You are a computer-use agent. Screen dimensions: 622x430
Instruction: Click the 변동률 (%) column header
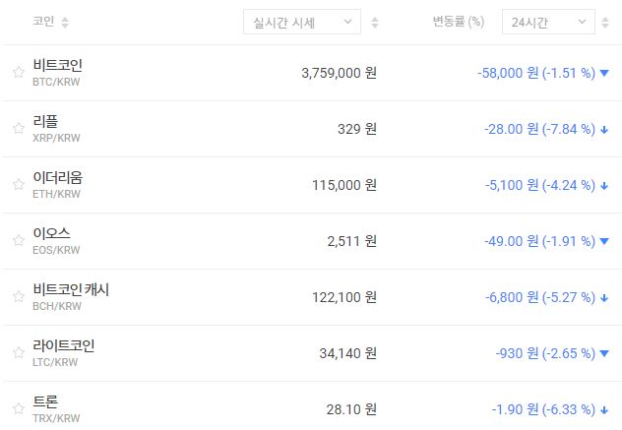click(x=458, y=22)
